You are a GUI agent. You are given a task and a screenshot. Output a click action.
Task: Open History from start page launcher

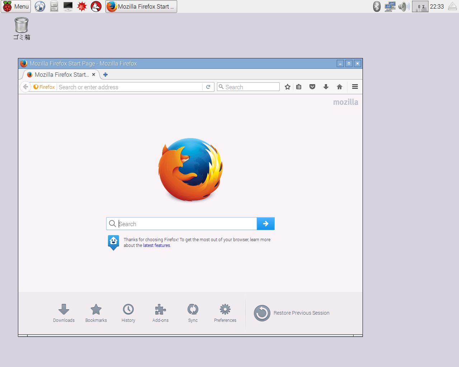(x=128, y=313)
